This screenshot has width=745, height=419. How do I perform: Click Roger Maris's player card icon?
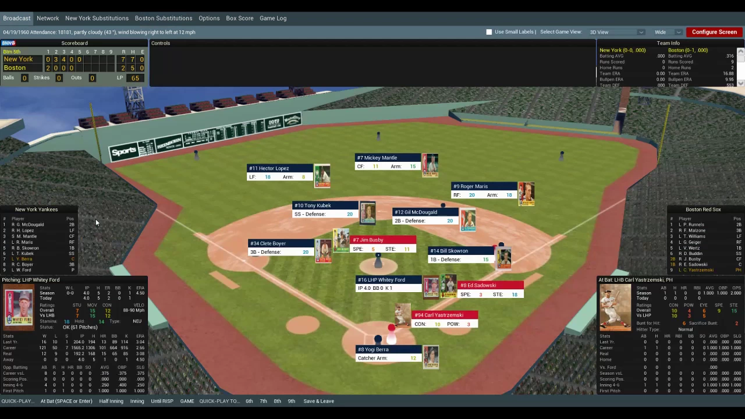(526, 194)
